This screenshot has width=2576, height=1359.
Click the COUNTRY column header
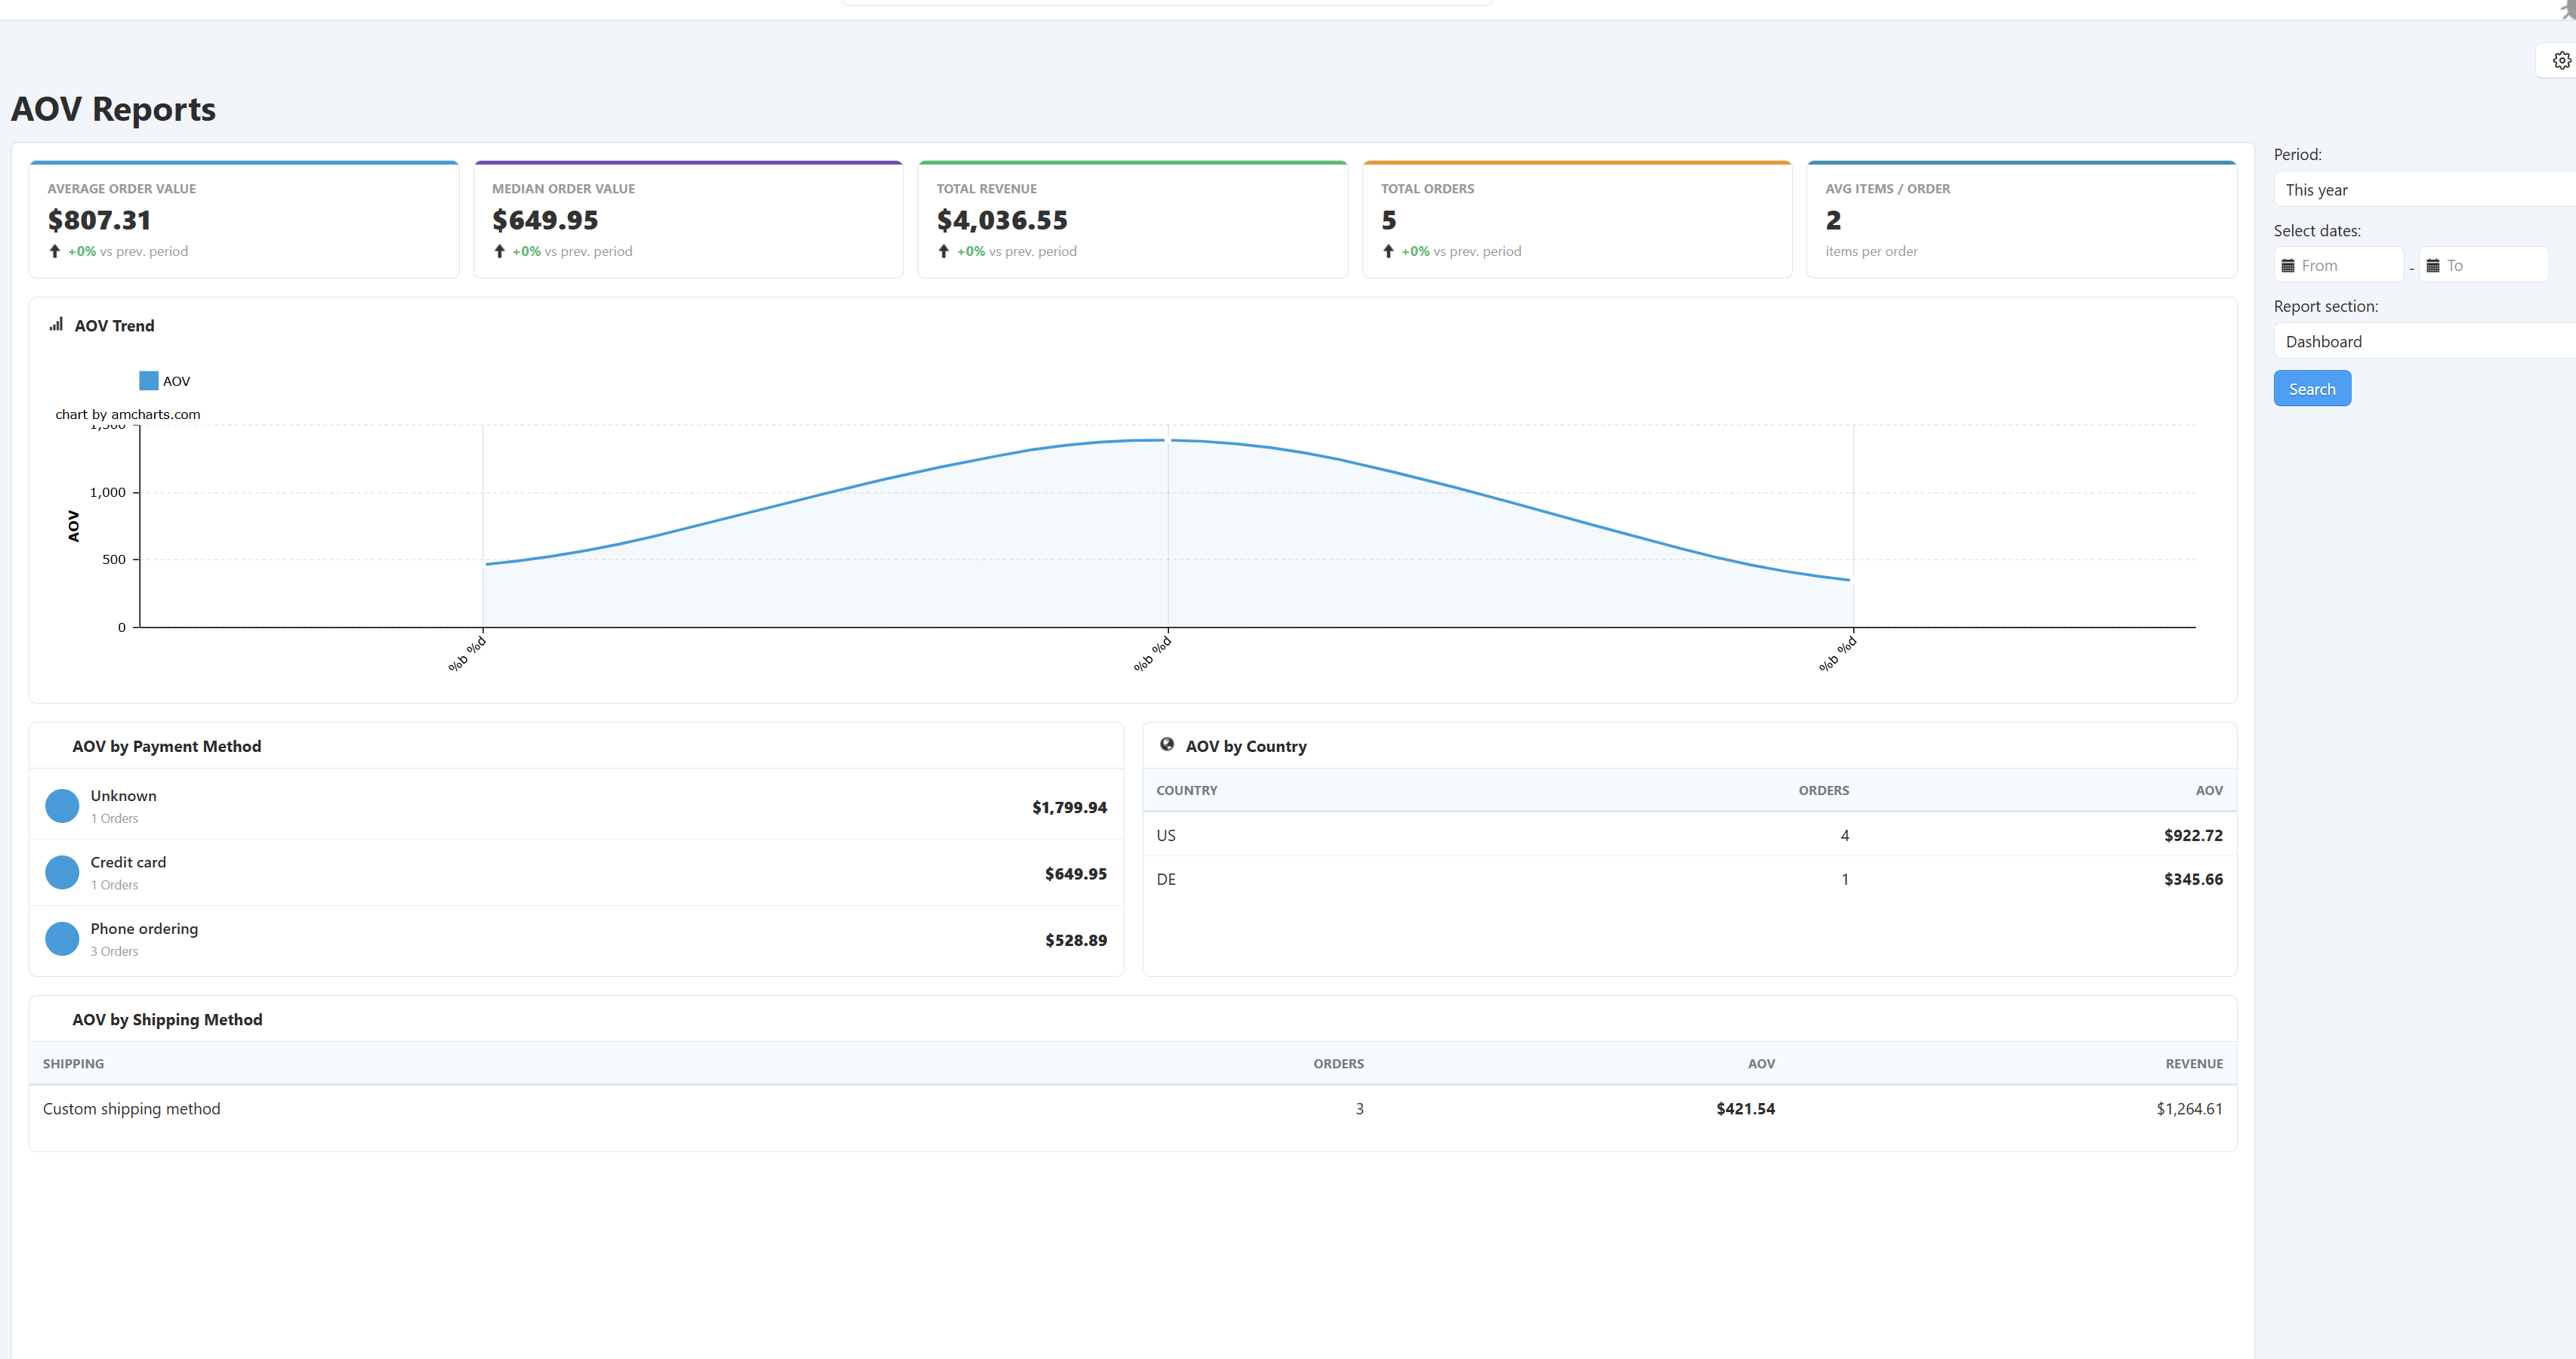pos(1186,790)
